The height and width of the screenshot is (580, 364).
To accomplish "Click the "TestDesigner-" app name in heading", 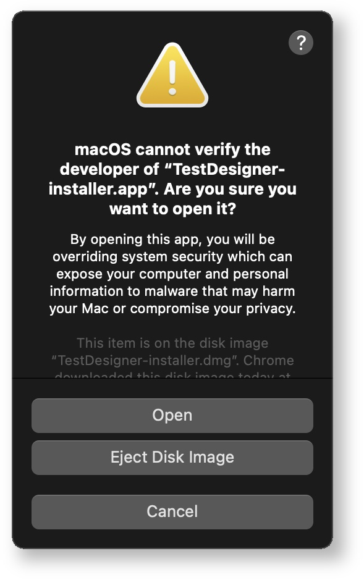I will [x=229, y=169].
